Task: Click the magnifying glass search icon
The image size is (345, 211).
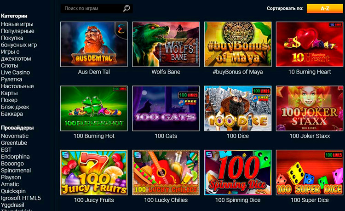Action: tap(126, 8)
